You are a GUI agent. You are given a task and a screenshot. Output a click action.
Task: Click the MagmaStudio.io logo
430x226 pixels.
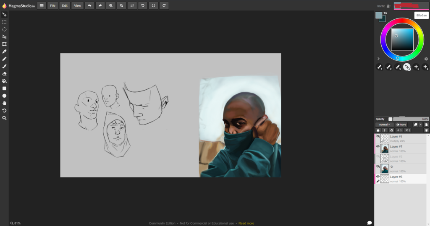coord(18,6)
